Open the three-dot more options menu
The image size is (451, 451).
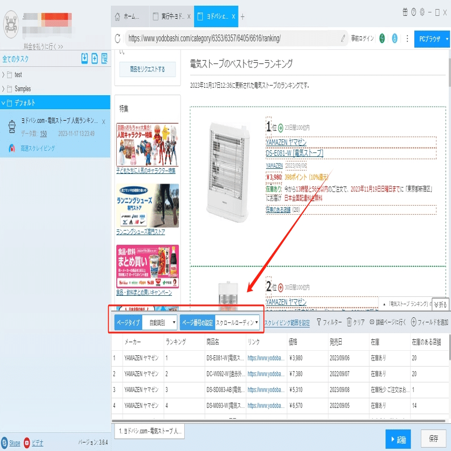coord(407,39)
